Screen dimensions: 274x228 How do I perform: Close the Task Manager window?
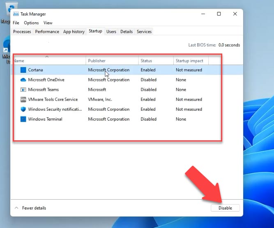pyautogui.click(x=235, y=14)
